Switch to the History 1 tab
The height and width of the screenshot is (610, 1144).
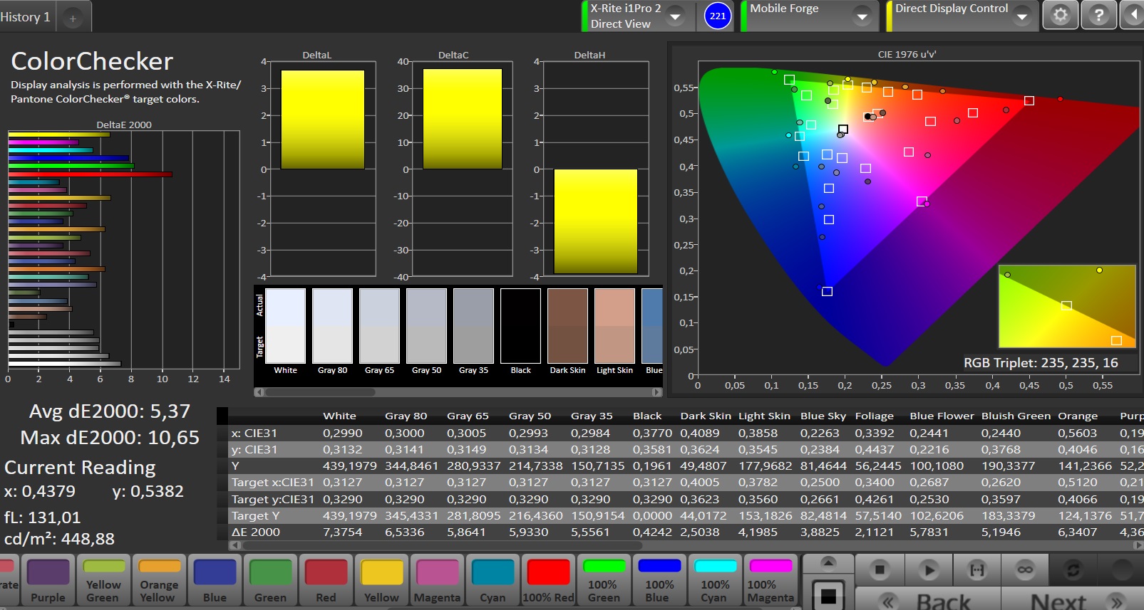[x=26, y=17]
